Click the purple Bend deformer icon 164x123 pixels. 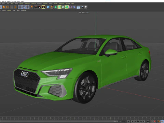70,7
